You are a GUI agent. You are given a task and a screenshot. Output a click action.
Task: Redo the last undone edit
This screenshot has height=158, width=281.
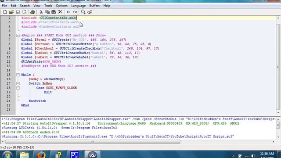click(x=75, y=12)
